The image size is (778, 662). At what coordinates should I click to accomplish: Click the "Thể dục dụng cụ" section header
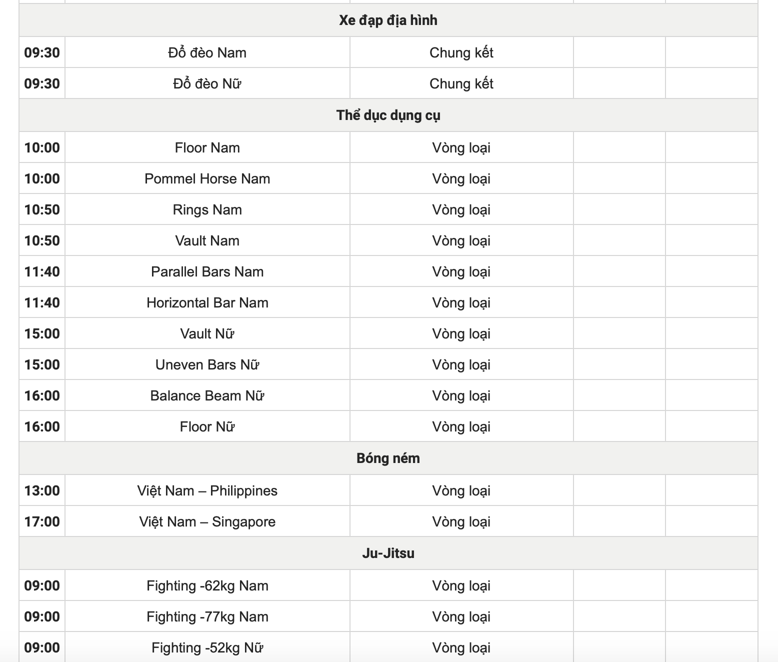388,115
